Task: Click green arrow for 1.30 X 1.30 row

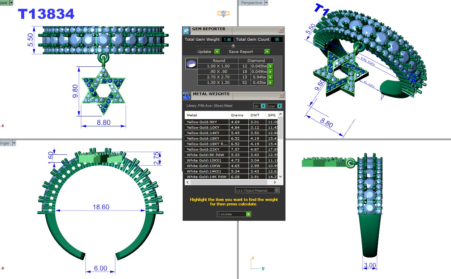Action: [x=270, y=83]
